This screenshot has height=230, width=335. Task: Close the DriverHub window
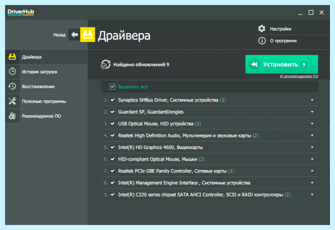(x=322, y=12)
